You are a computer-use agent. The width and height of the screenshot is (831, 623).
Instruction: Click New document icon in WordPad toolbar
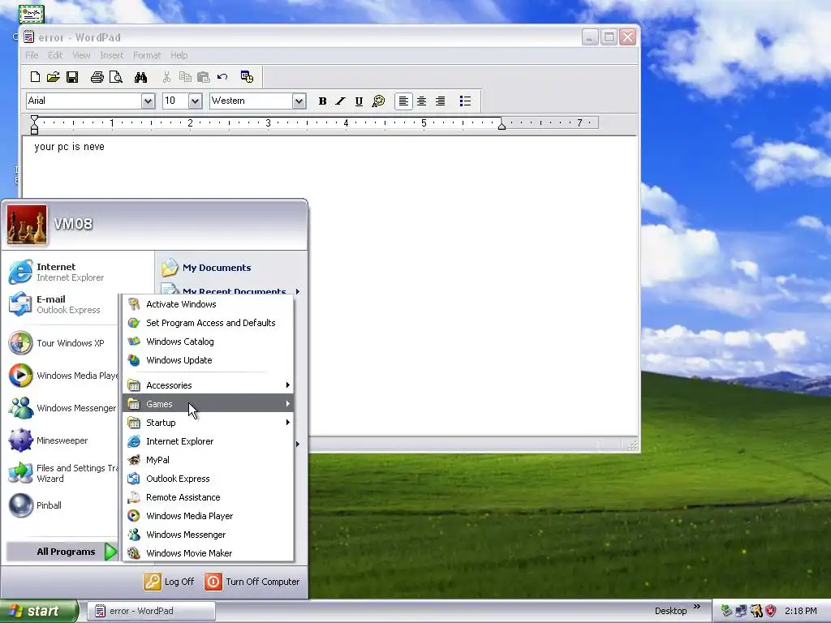(x=35, y=77)
